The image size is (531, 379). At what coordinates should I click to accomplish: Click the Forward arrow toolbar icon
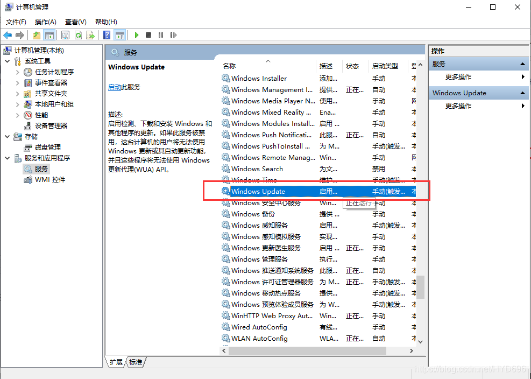click(x=20, y=35)
